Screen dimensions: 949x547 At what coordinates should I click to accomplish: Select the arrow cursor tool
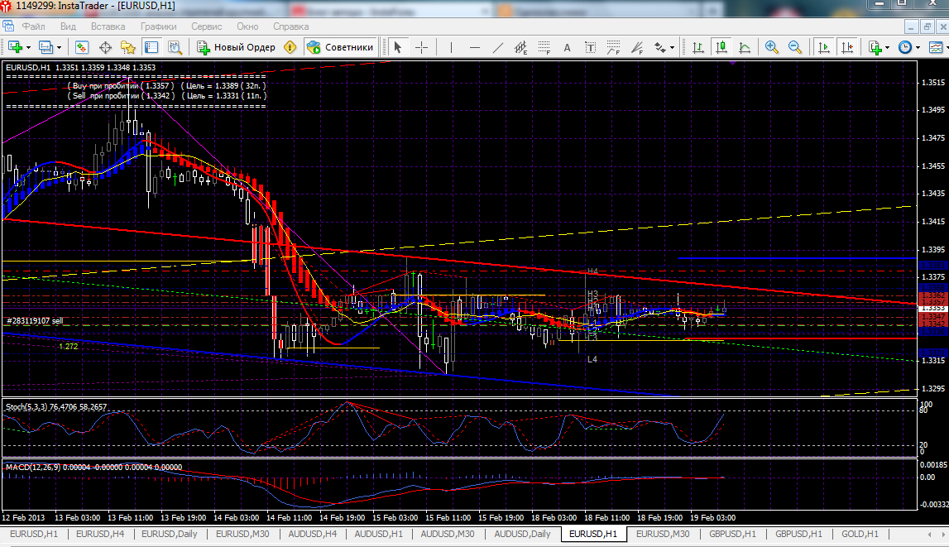(x=398, y=47)
